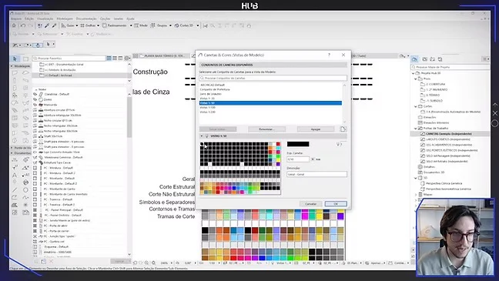Open the Cortes 3D dropdown arrow
The image size is (499, 281).
198,25
